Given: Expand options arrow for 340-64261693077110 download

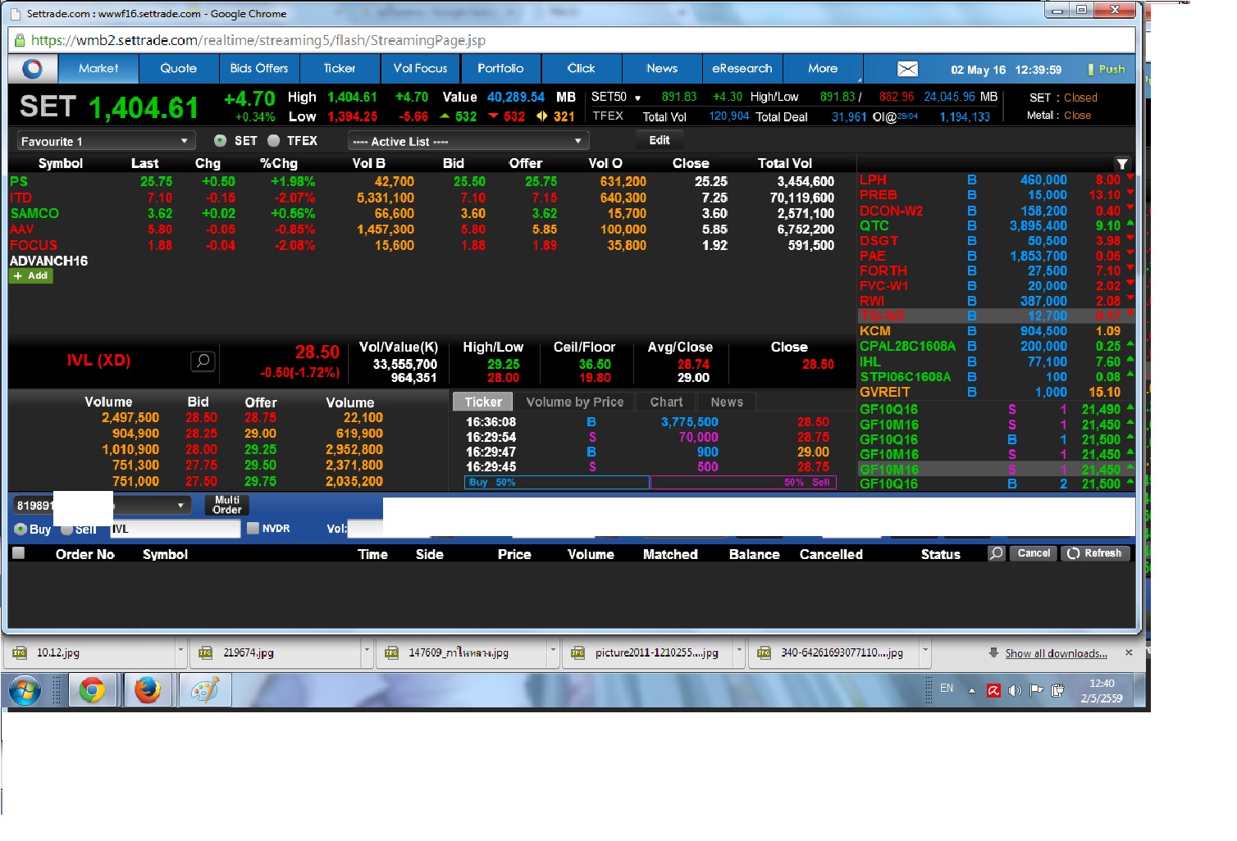Looking at the screenshot, I should click(x=925, y=652).
